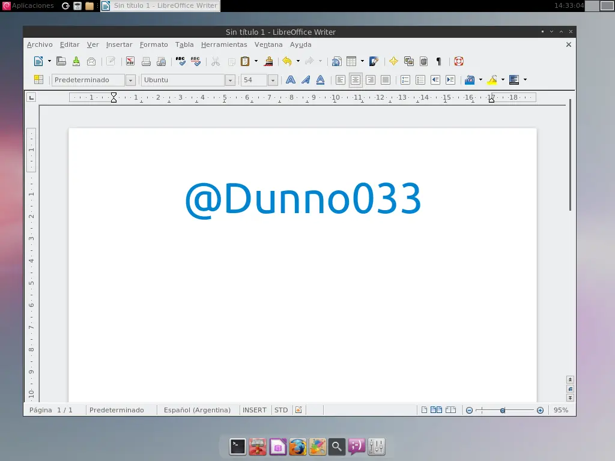Decrease indent of the paragraph
The width and height of the screenshot is (615, 461).
(435, 80)
